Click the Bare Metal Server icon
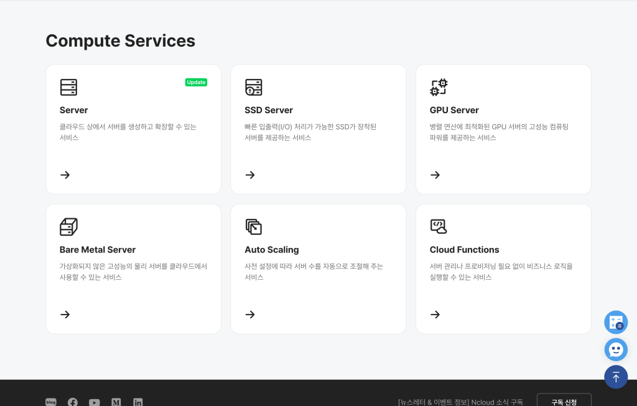Viewport: 637px width, 406px height. click(68, 227)
